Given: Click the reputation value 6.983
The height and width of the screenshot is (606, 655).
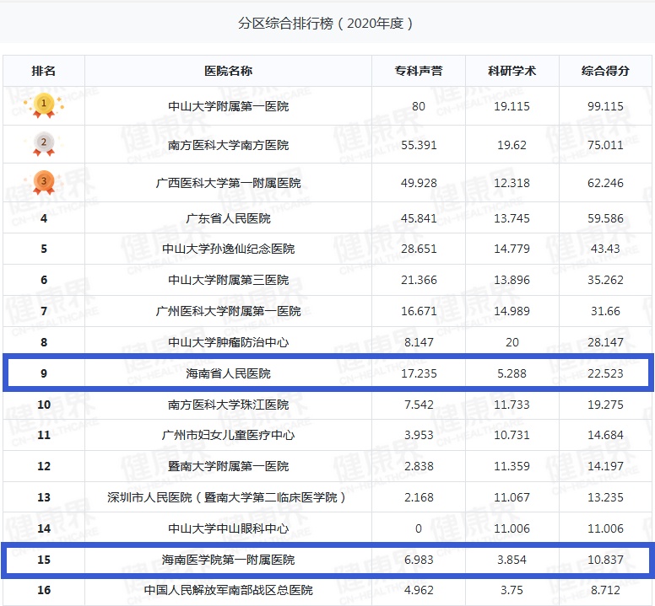Looking at the screenshot, I should click(x=419, y=560).
